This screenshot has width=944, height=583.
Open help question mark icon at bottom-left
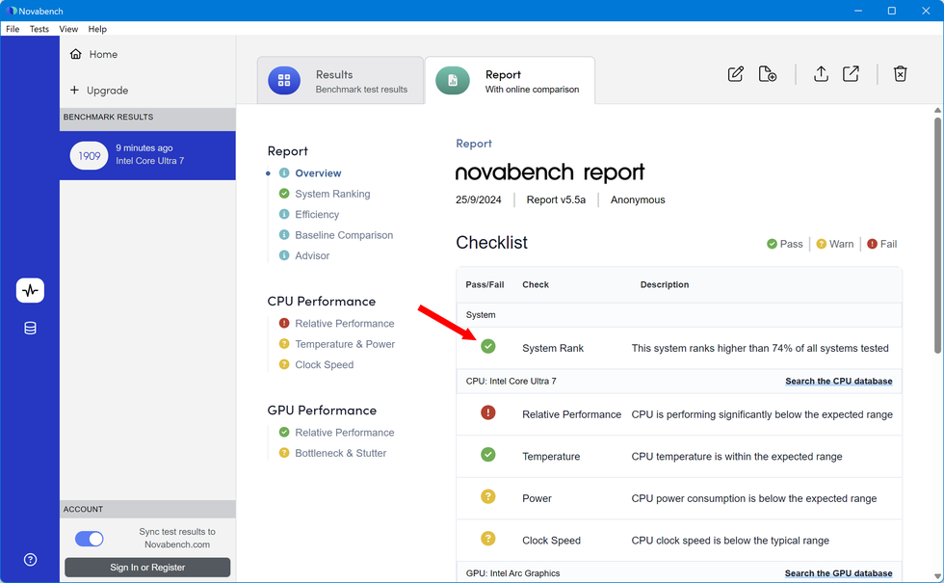tap(30, 560)
